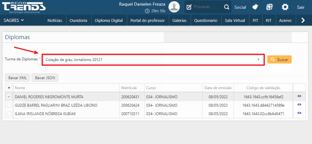Click eye icon for Ilana Irislande row

(299, 113)
